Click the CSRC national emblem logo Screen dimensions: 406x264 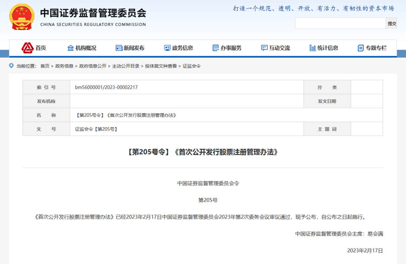click(22, 17)
